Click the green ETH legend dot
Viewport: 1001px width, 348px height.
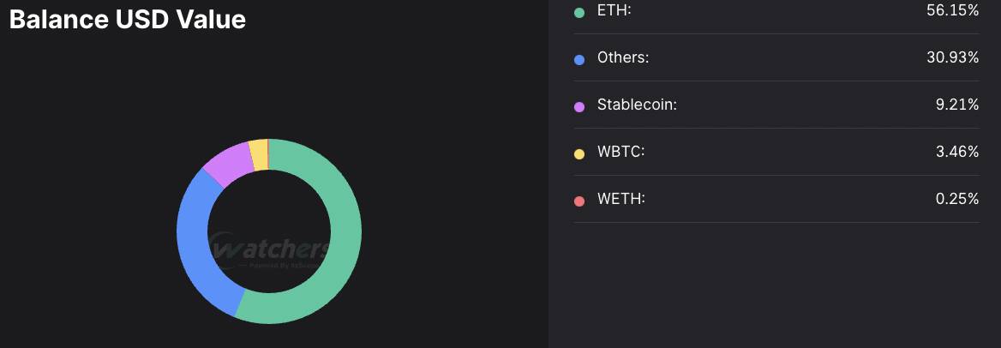pos(579,12)
